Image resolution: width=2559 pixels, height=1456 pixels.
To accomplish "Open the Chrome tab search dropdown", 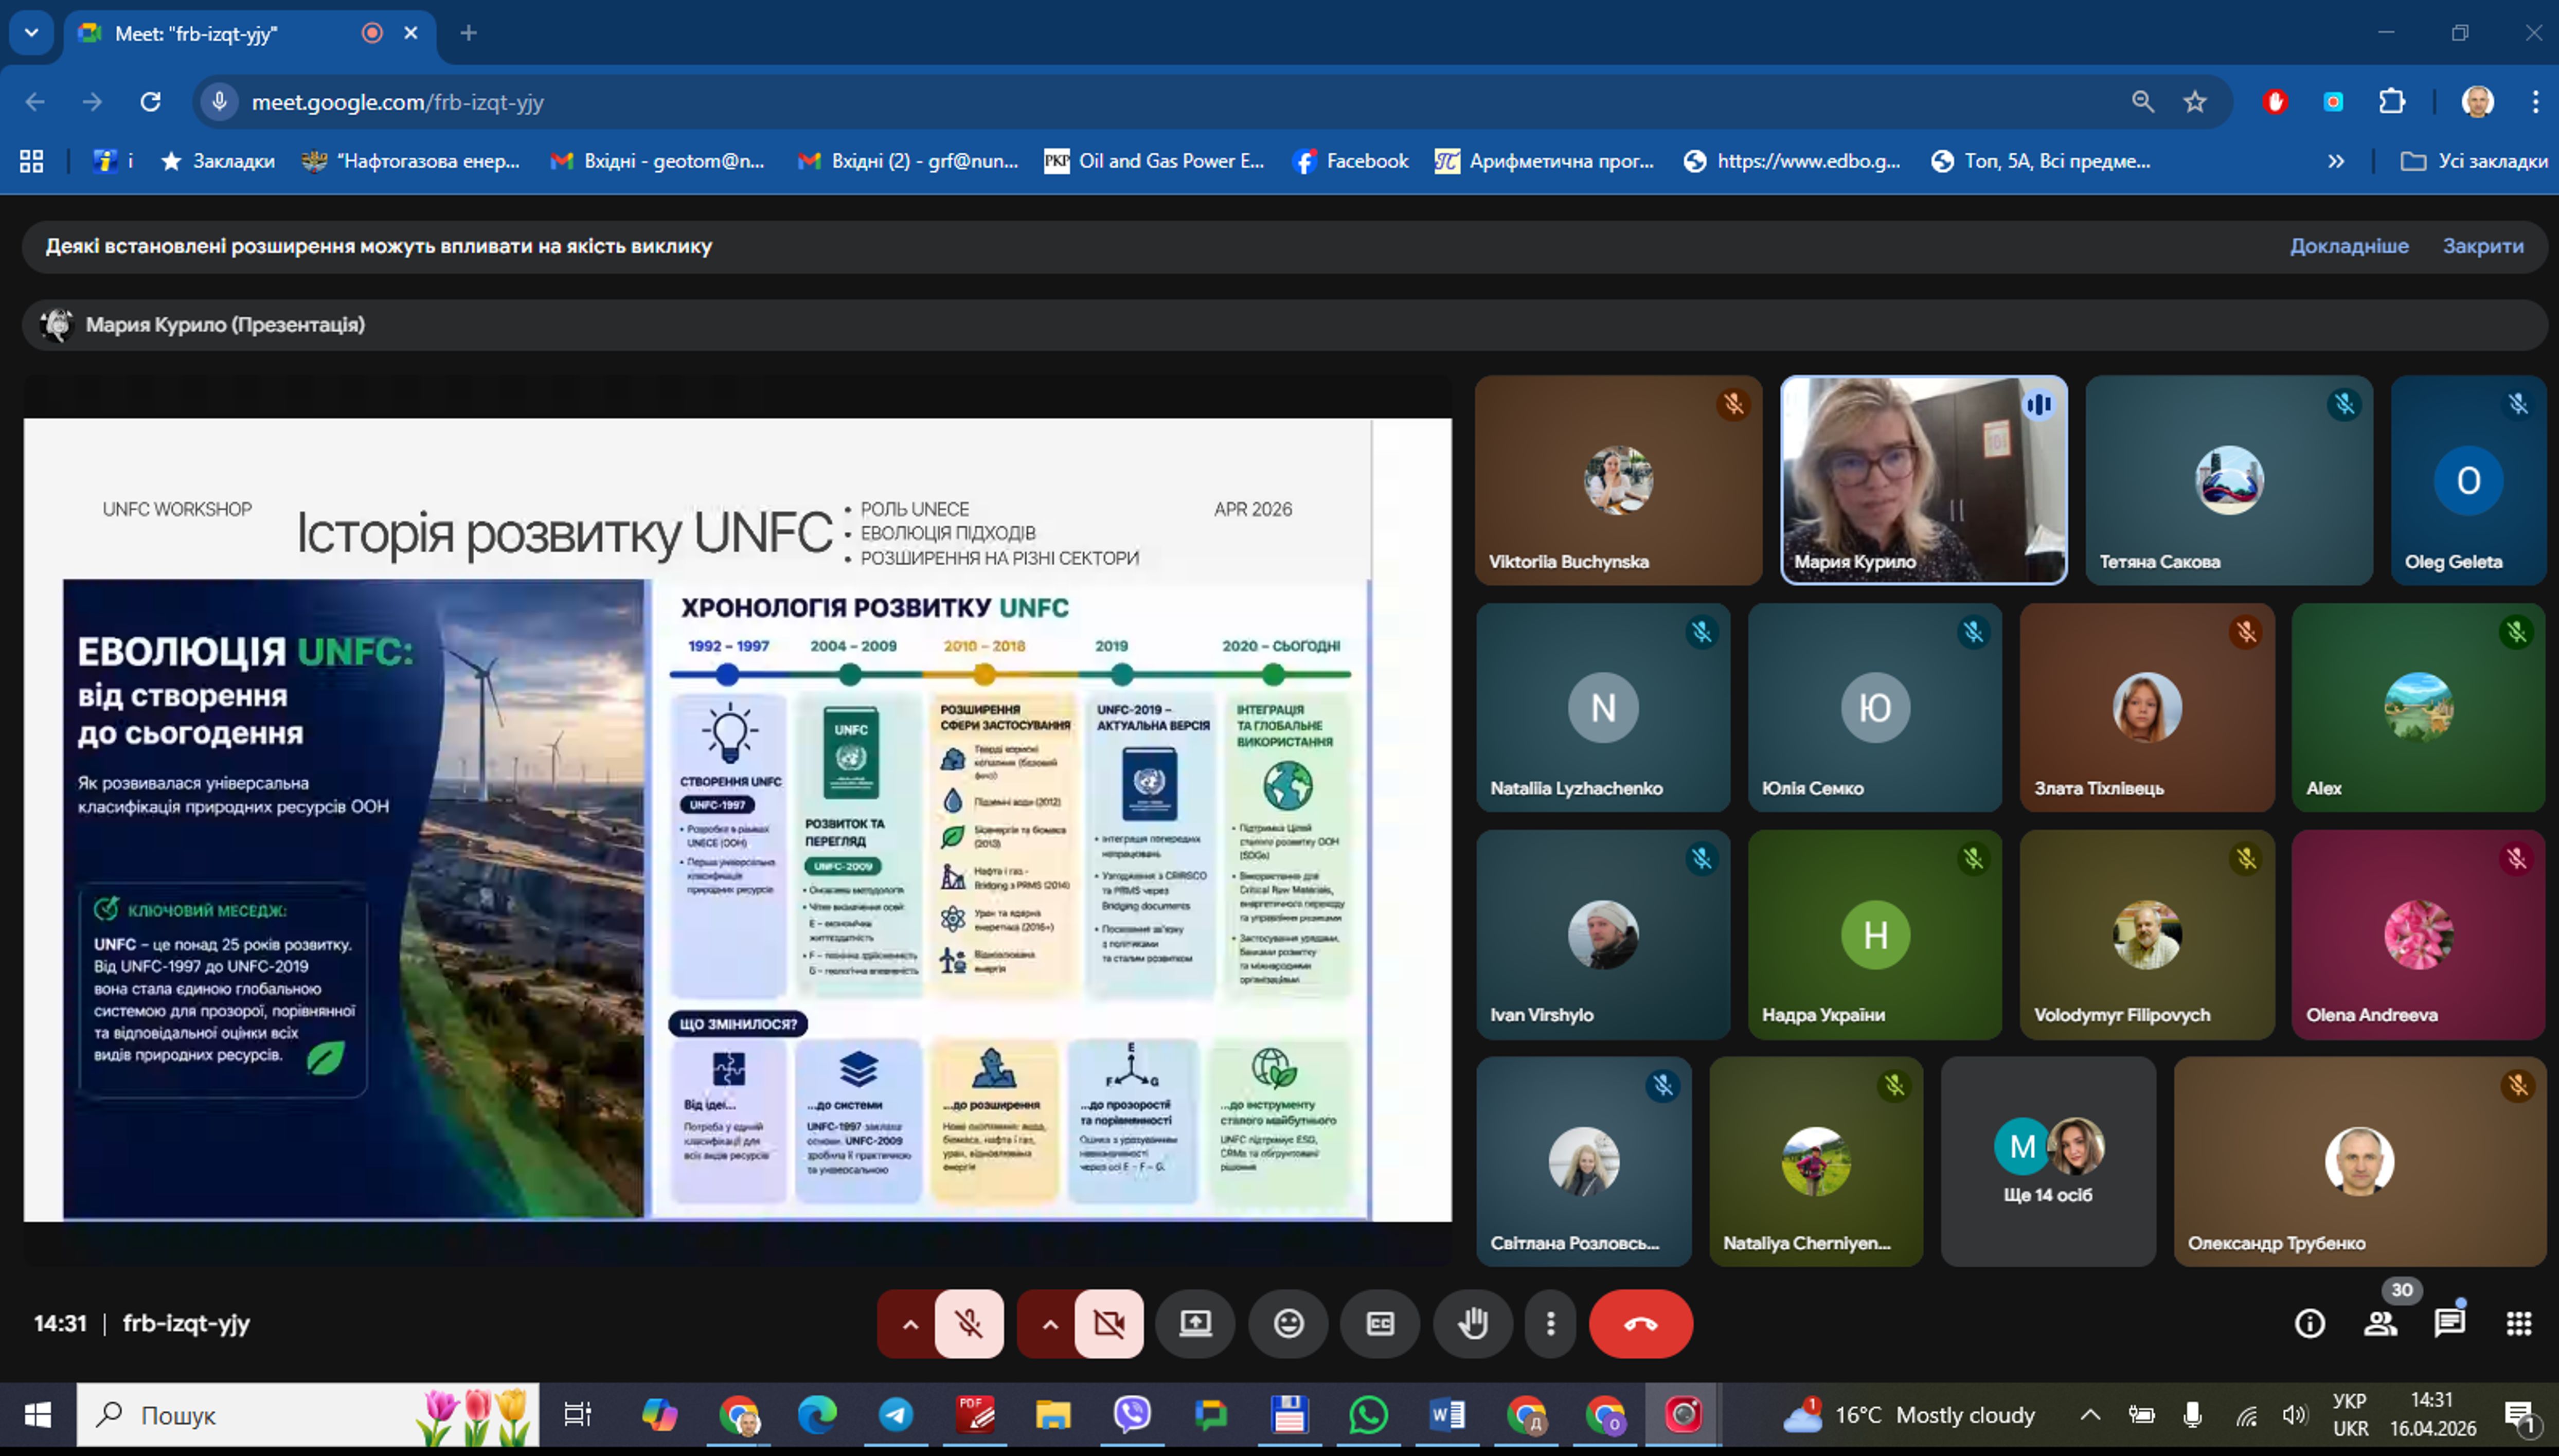I will [31, 33].
